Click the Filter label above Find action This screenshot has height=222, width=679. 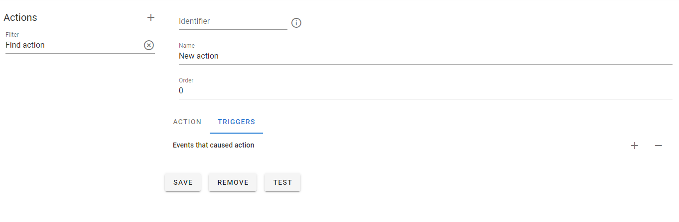[12, 35]
